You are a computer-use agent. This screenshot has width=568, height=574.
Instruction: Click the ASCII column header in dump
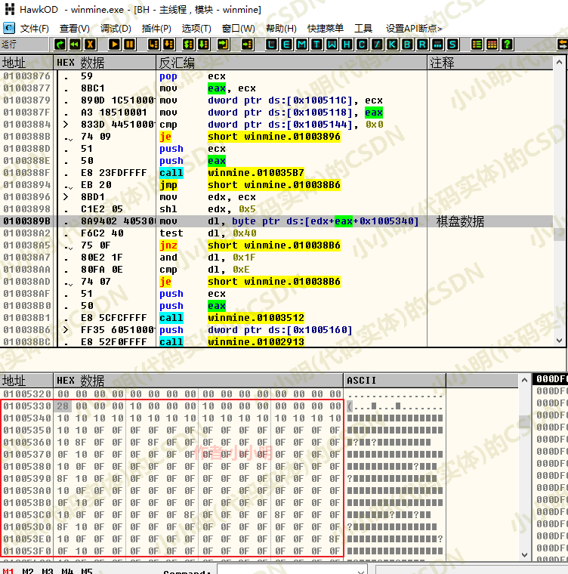point(394,381)
